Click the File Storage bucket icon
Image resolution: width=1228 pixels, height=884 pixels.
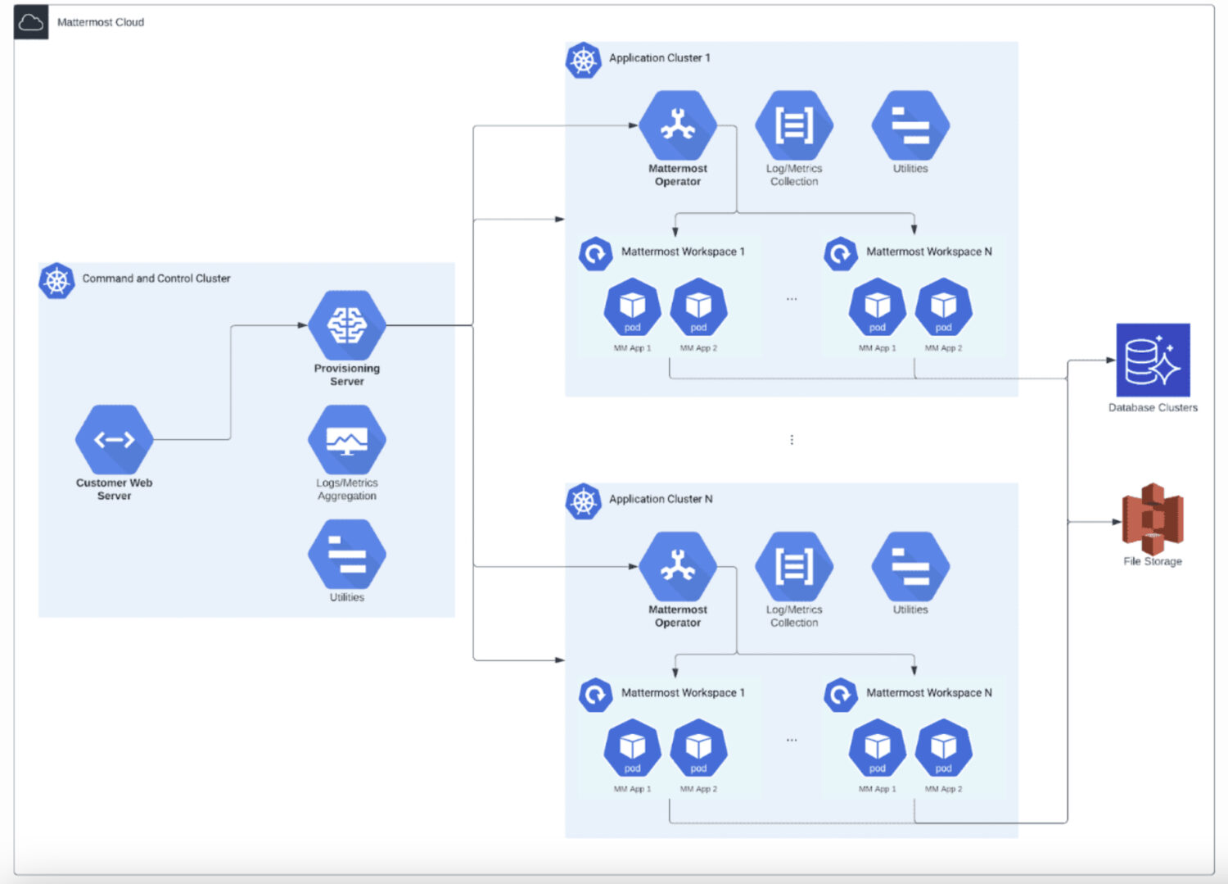[x=1153, y=519]
